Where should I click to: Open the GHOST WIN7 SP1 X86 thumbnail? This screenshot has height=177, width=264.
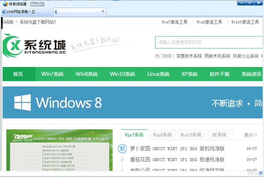(59, 150)
